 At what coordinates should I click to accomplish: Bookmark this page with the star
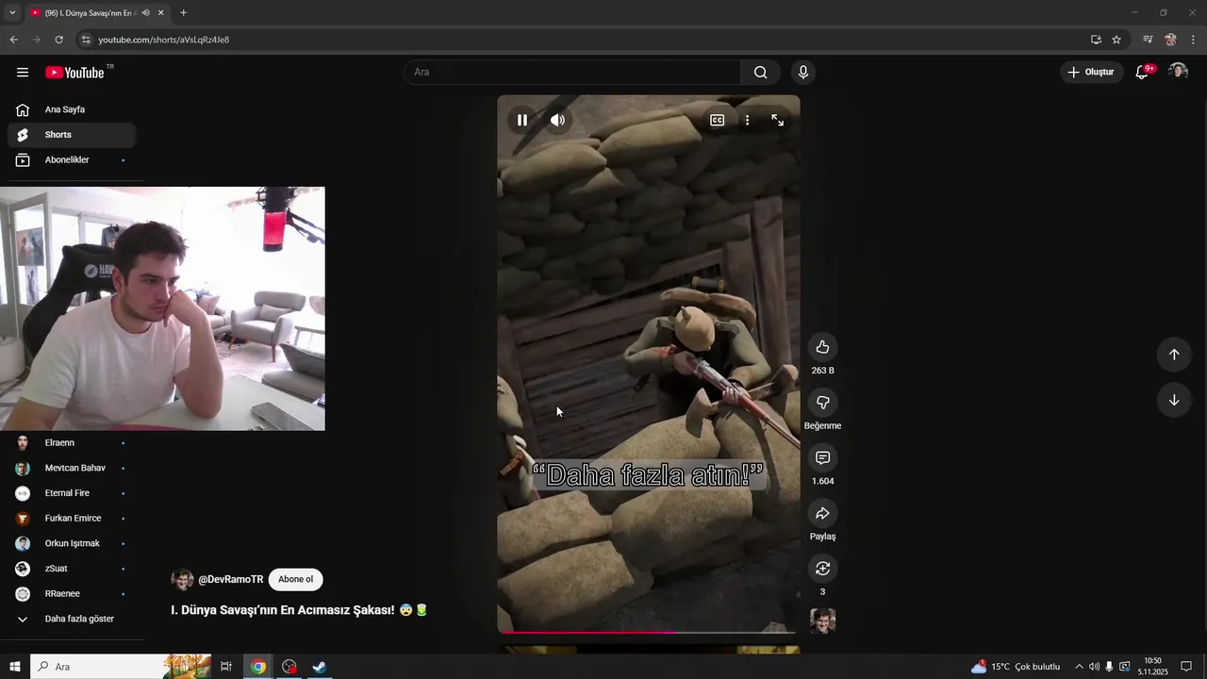(x=1116, y=40)
